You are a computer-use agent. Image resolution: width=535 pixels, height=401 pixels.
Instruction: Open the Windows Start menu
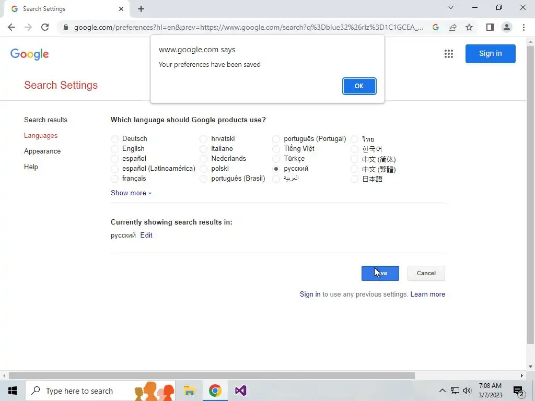[x=13, y=391]
